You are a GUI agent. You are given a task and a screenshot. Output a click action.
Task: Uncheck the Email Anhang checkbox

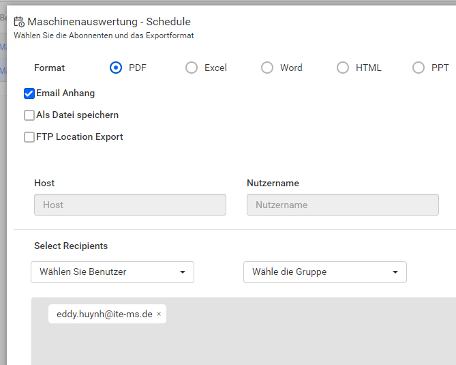pos(29,93)
